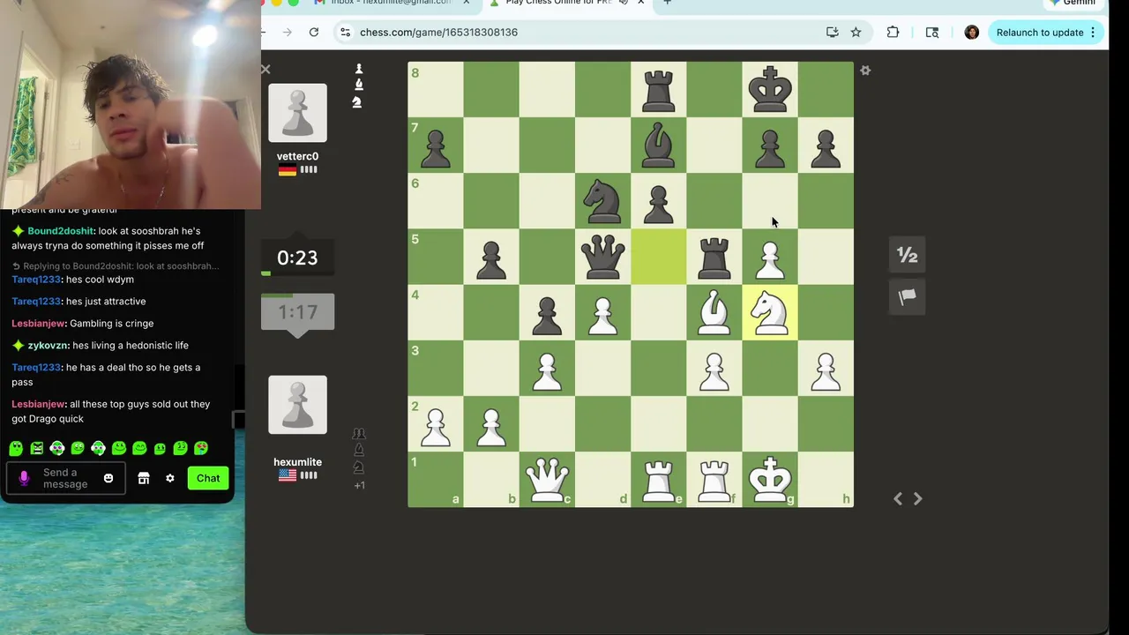Screen dimensions: 1129x635
Task: Click the black king on g8
Action: pyautogui.click(x=770, y=90)
